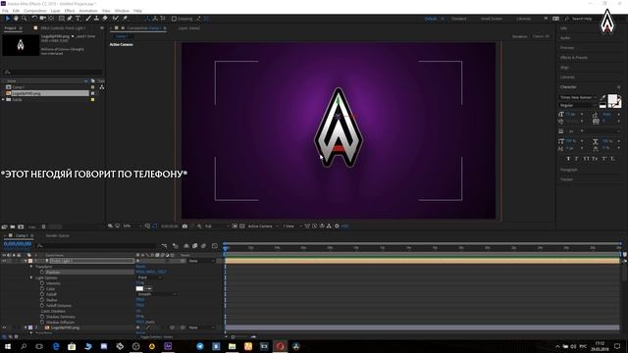Click the timeline search field
628x353 pixels.
click(96, 246)
